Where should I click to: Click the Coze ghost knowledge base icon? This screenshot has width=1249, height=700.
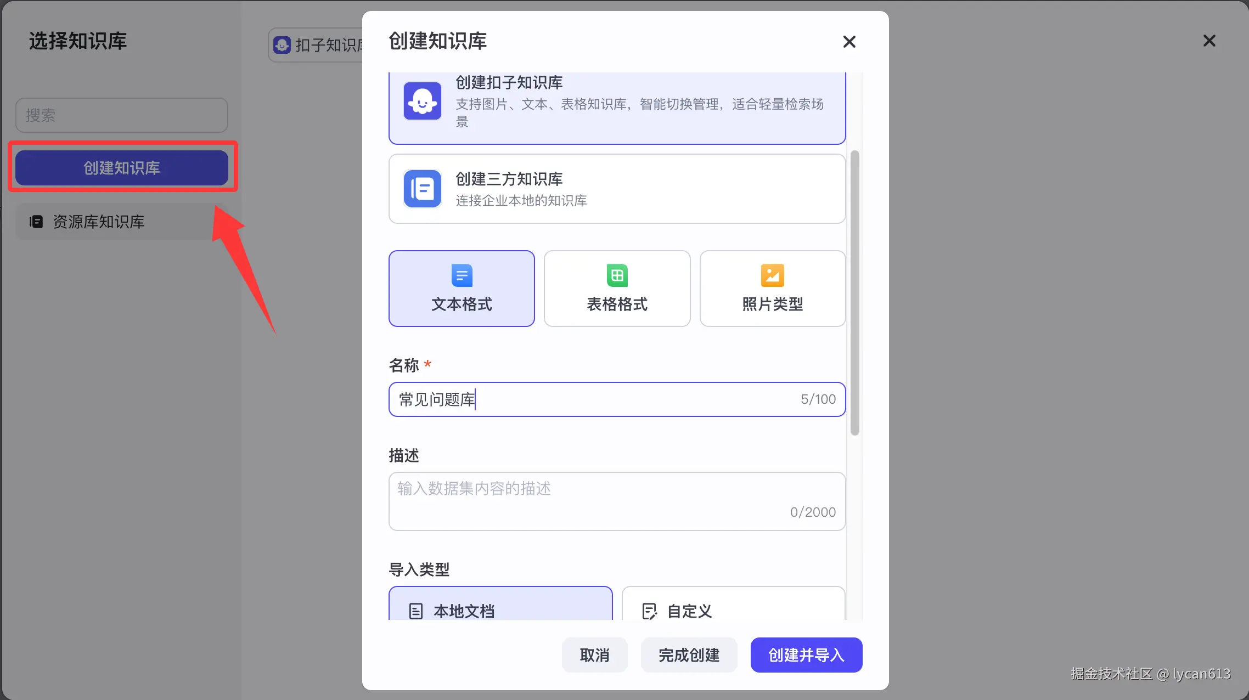coord(422,101)
